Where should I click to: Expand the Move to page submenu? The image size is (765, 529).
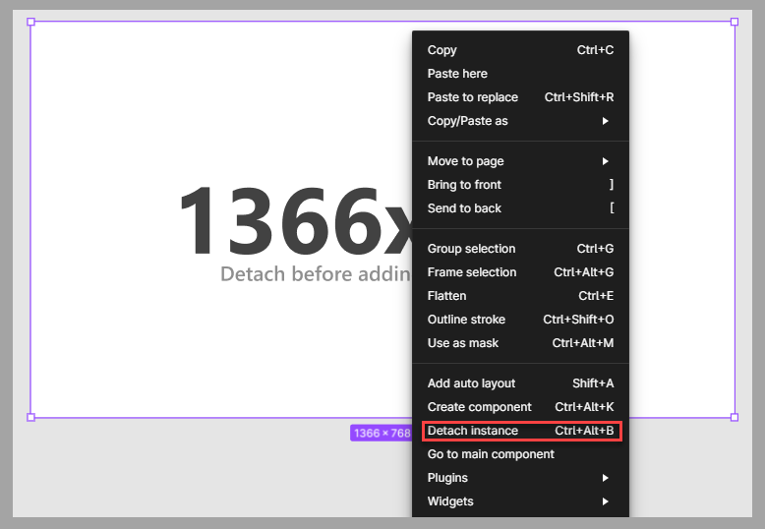pos(520,161)
